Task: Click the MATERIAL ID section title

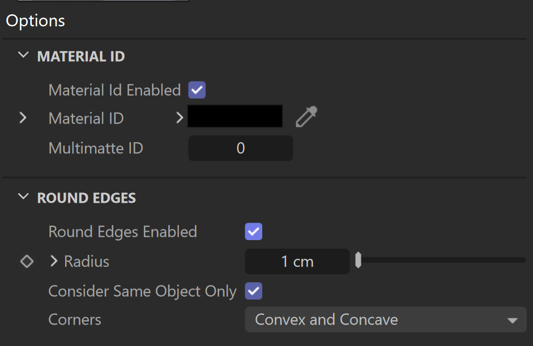Action: (x=81, y=57)
